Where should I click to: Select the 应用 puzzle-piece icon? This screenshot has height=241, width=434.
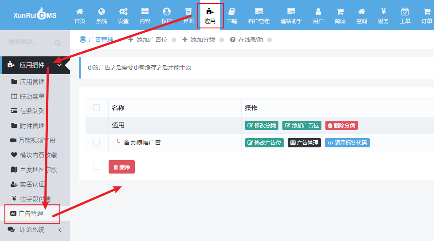(x=210, y=12)
